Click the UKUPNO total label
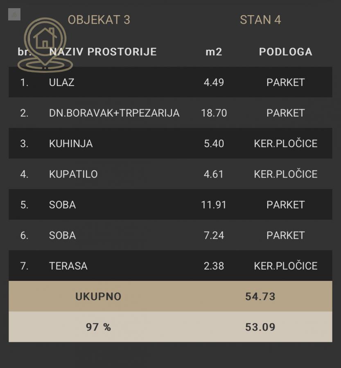The height and width of the screenshot is (368, 341). click(98, 296)
